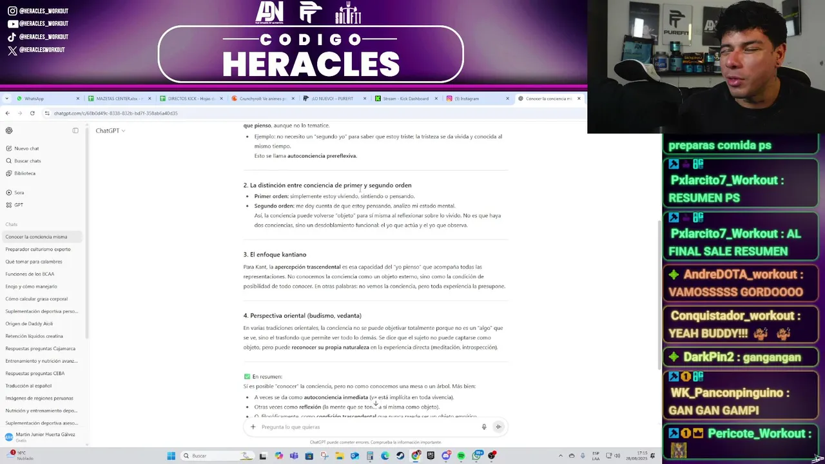Screen dimensions: 825x464
Task: Open Steam from the taskbar
Action: [400, 456]
